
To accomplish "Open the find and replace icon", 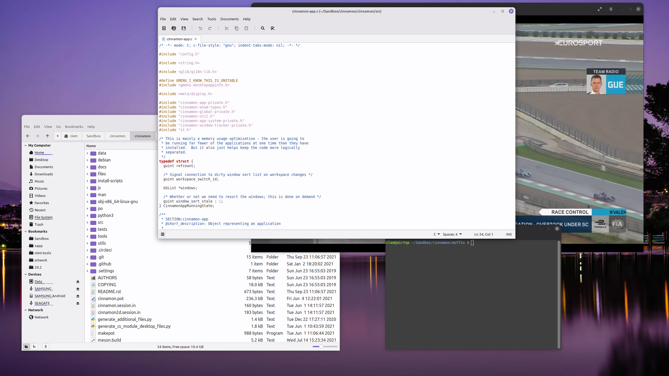I will tap(272, 28).
